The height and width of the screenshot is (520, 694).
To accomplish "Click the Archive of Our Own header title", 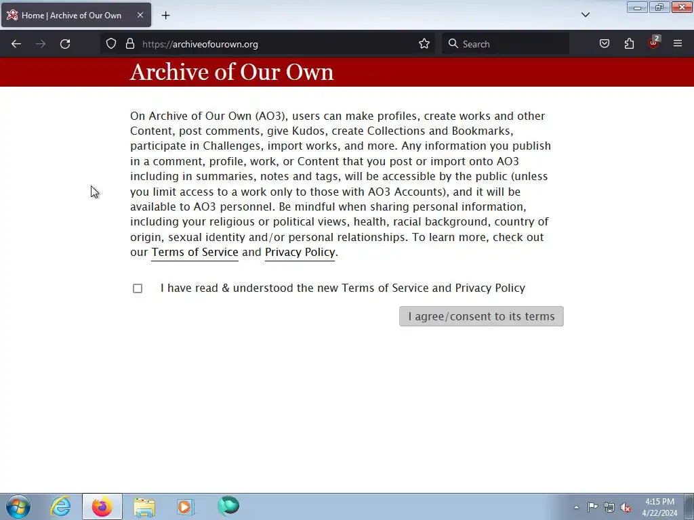I will pos(232,72).
